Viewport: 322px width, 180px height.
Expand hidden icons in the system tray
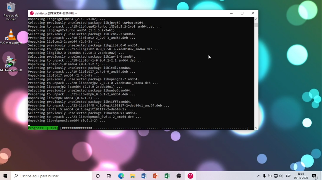click(258, 176)
